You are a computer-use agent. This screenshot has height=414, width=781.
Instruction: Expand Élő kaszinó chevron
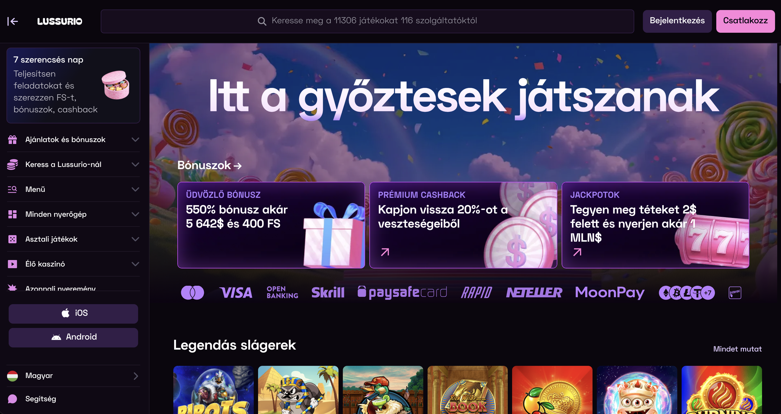(135, 264)
